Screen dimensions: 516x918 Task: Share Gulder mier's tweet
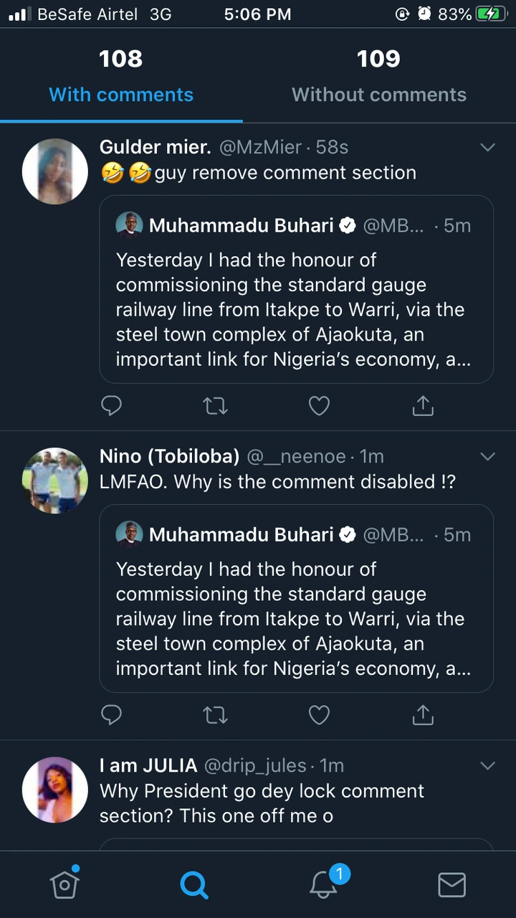[423, 406]
